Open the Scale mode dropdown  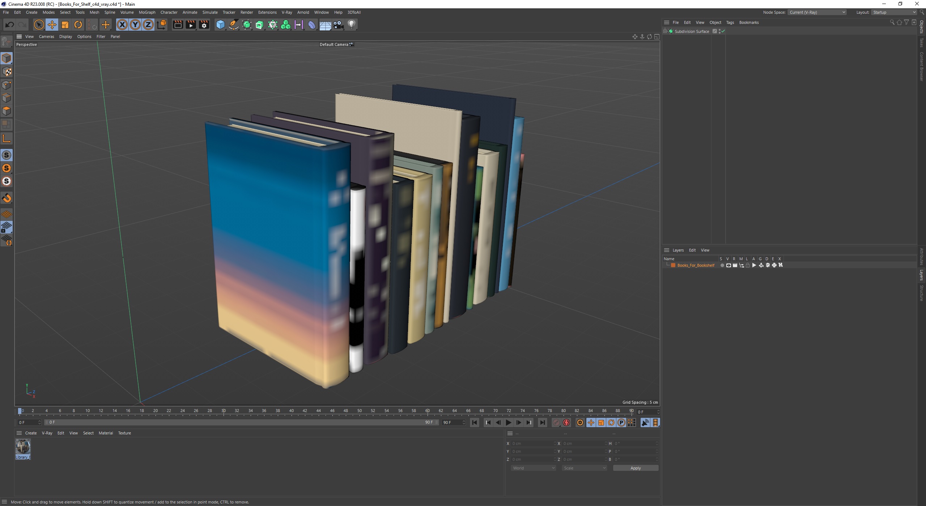tap(584, 468)
